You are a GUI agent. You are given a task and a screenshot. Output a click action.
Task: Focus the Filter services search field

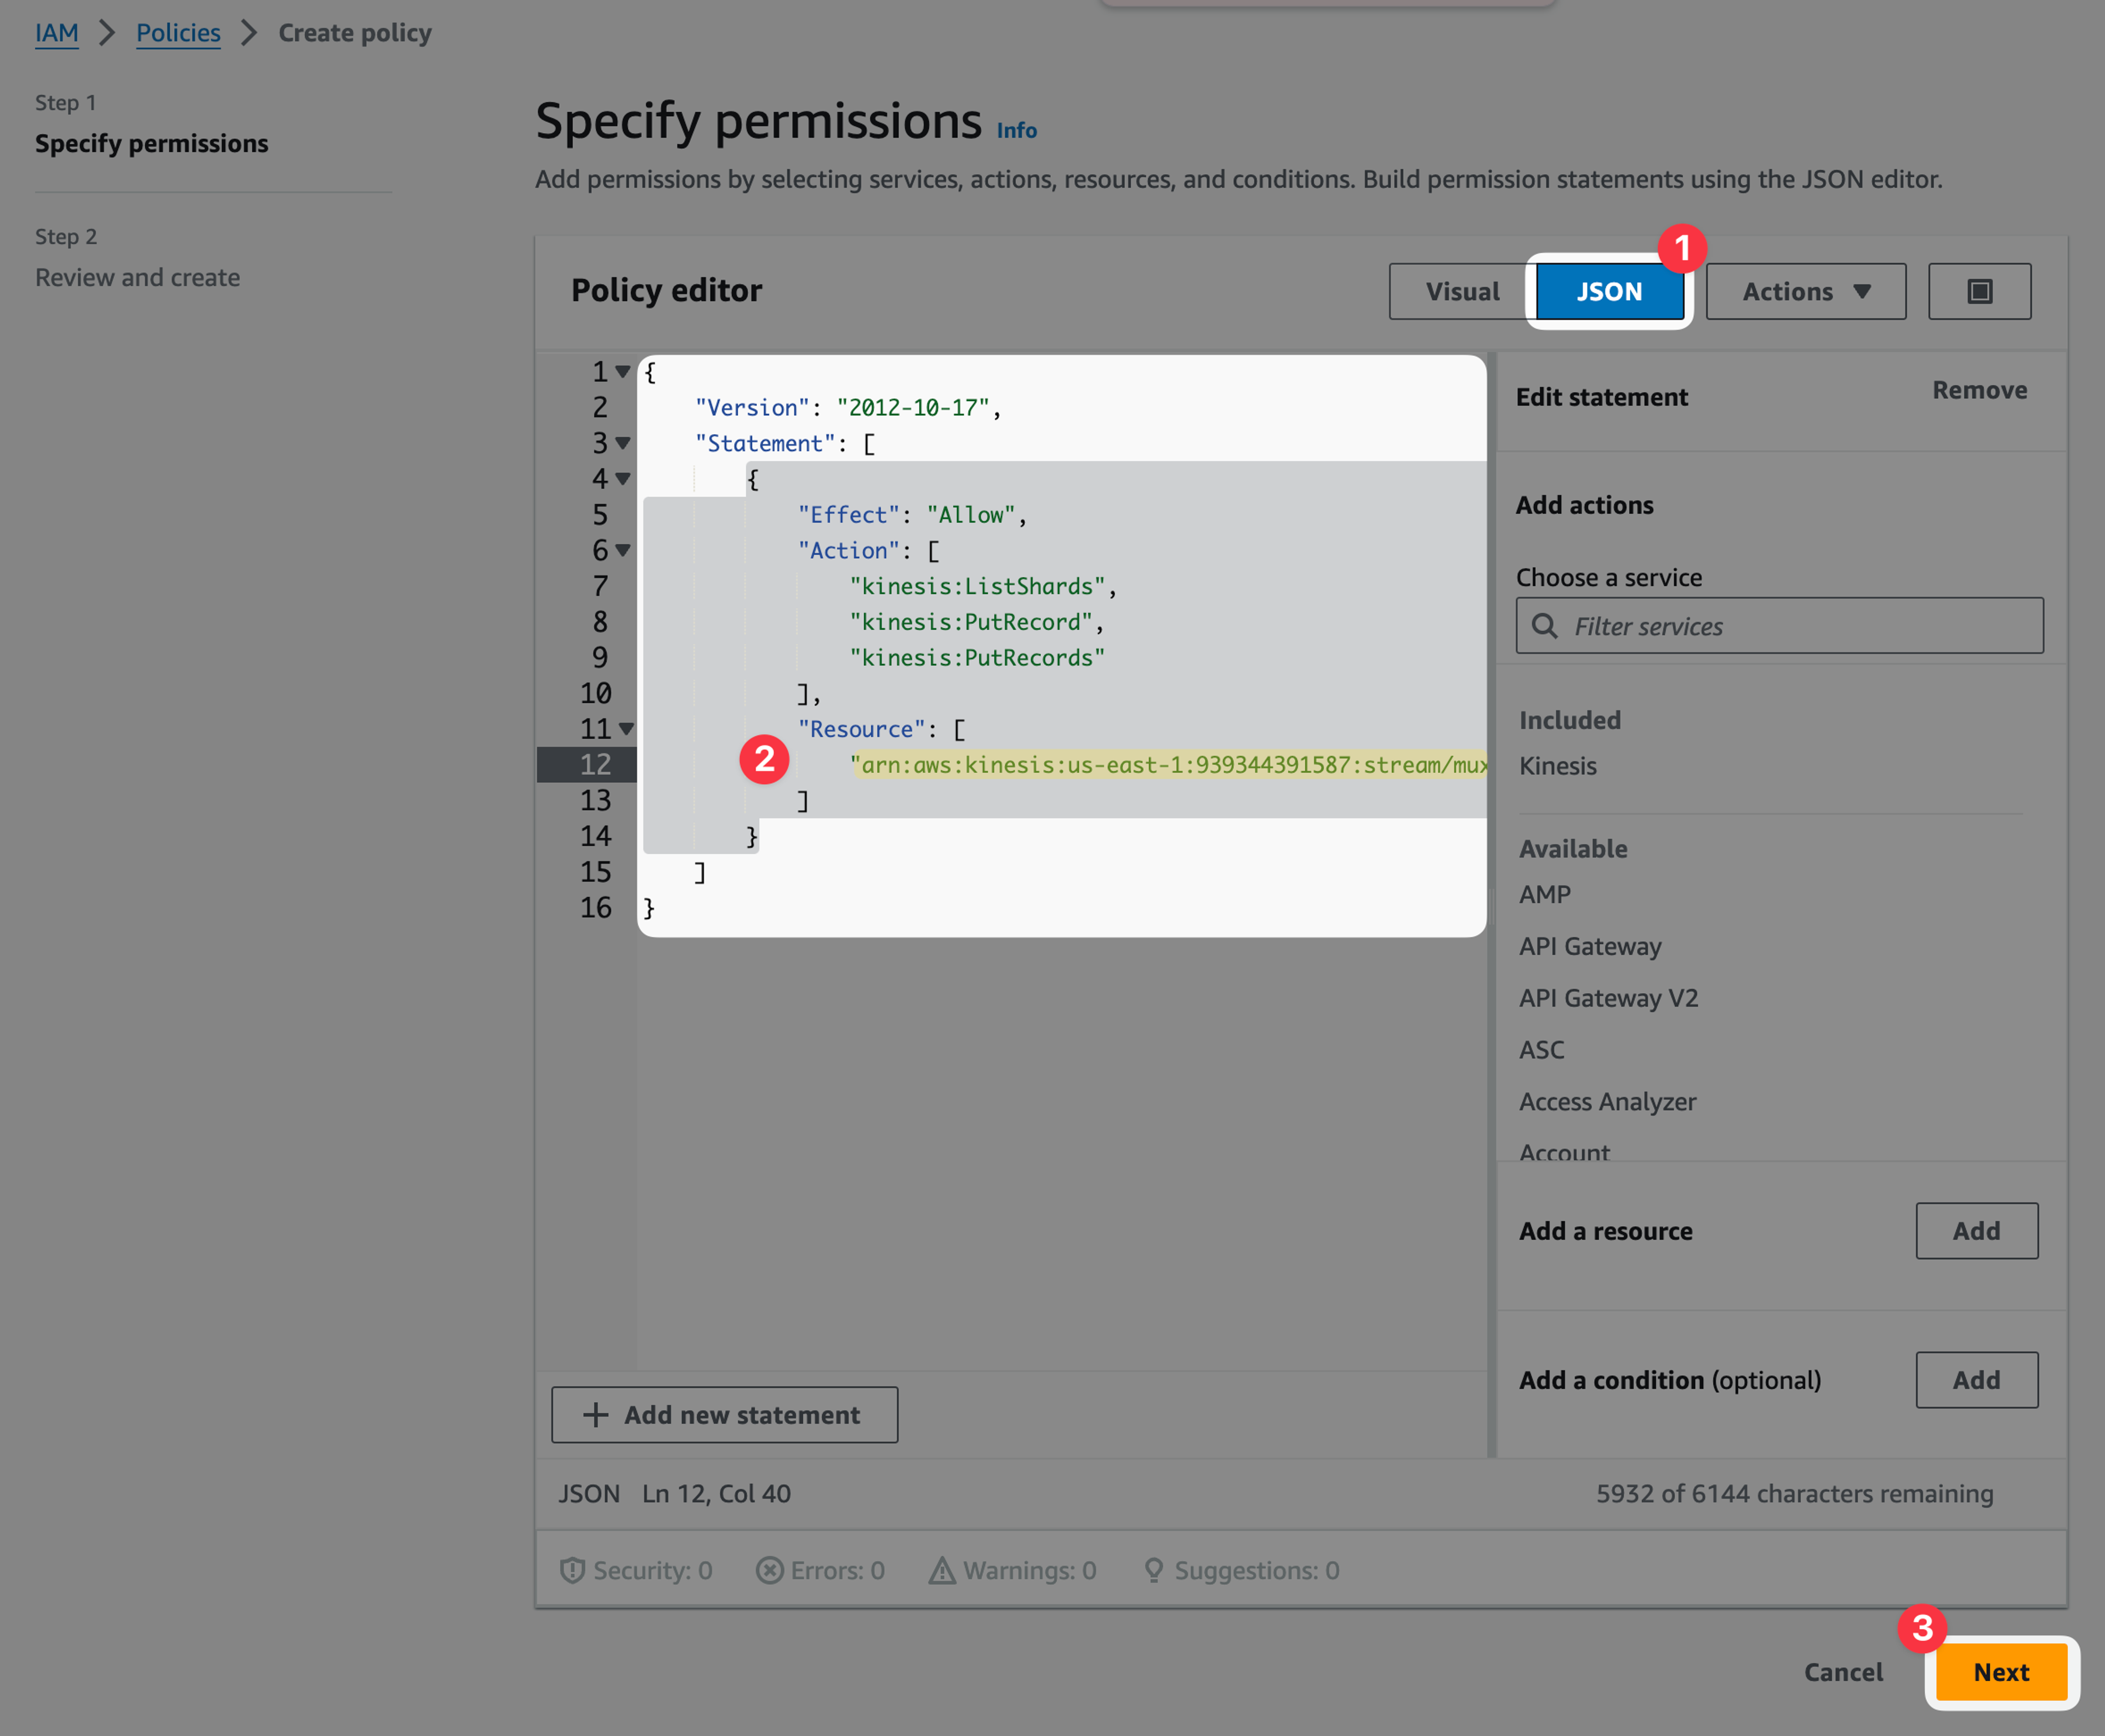1779,626
